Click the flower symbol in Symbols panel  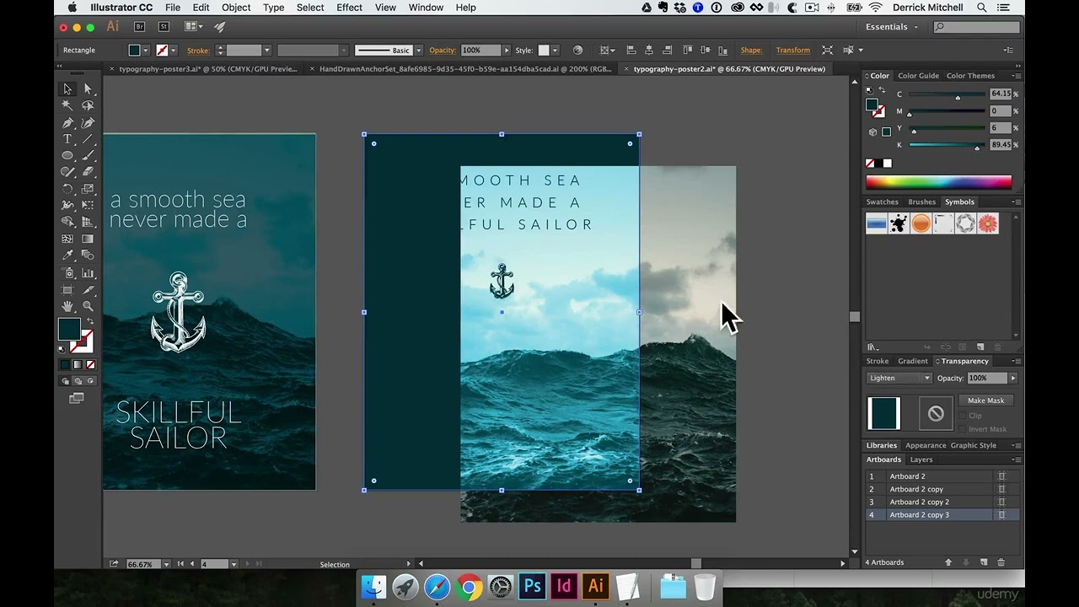(x=988, y=223)
